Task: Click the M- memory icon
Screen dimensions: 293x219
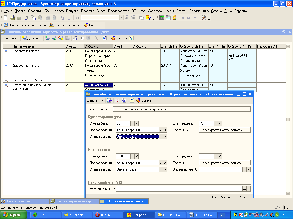Action: point(196,18)
